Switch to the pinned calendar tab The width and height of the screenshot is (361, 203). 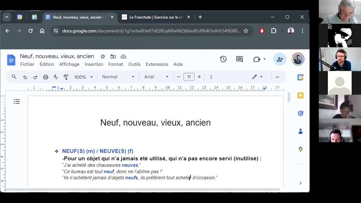[19, 17]
